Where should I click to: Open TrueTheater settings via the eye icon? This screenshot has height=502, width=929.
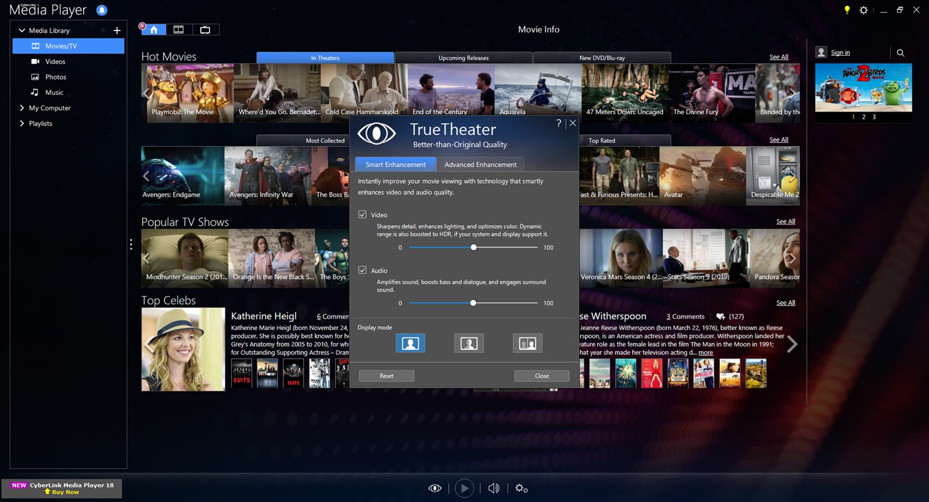pos(435,488)
